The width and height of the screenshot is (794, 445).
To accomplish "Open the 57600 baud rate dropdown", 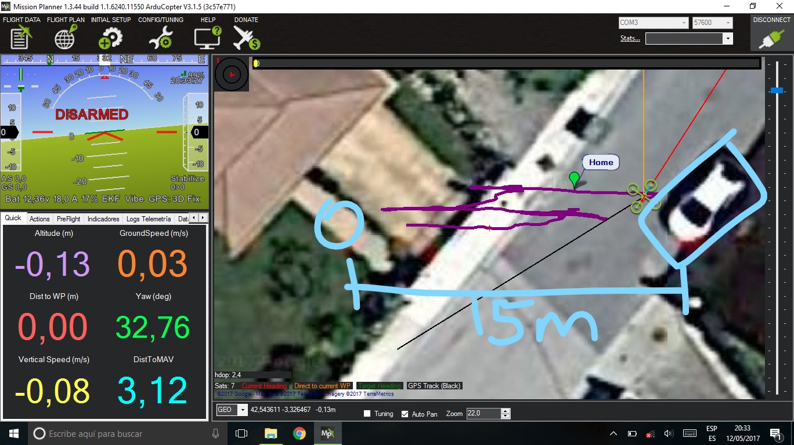I will (727, 23).
